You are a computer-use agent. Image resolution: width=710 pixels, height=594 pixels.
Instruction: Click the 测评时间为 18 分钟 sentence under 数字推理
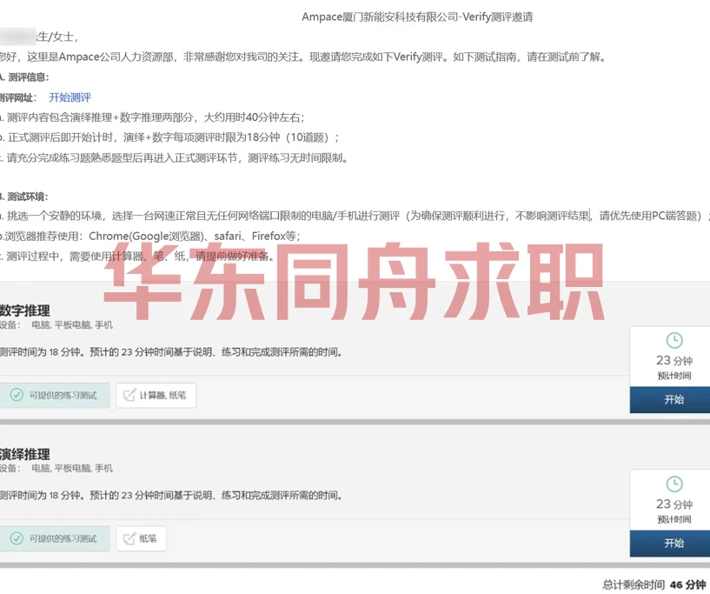tap(170, 352)
